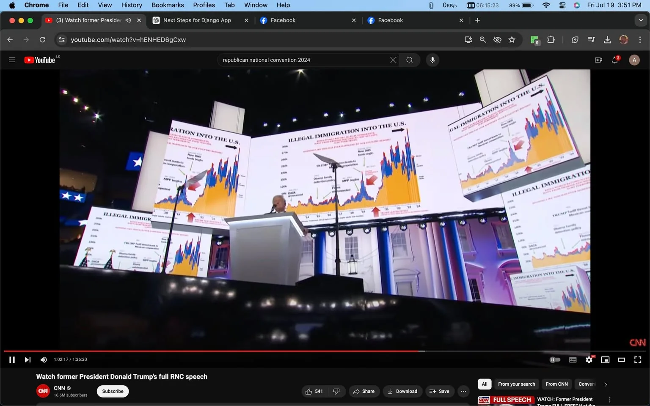Image resolution: width=650 pixels, height=406 pixels.
Task: Click Chrome profile avatar
Action: (623, 40)
